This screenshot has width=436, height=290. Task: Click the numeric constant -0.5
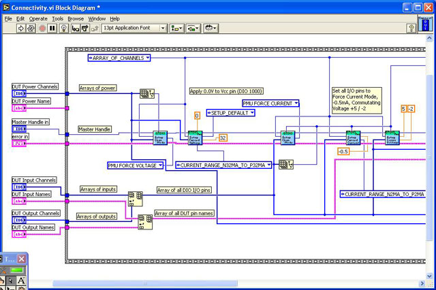tap(343, 151)
